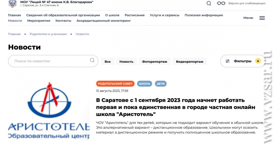276x148 pixels.
Task: Click the yellow filter count badge
Action: (258, 61)
